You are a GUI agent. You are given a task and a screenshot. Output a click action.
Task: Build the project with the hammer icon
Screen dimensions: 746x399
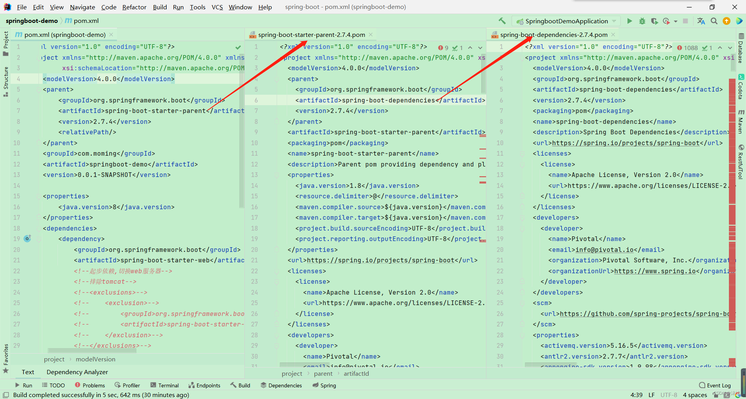coord(502,21)
